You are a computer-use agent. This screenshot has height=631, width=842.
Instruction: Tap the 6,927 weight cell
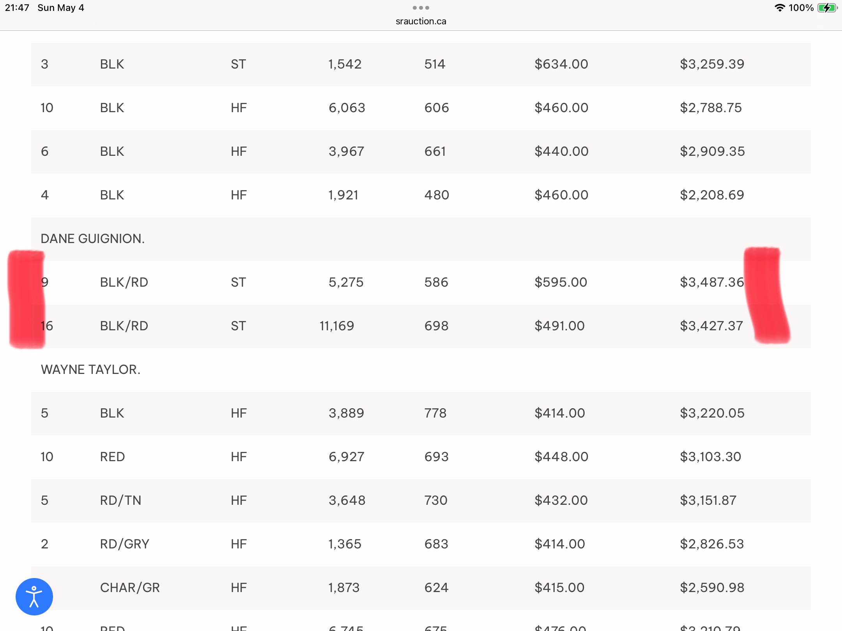[347, 457]
